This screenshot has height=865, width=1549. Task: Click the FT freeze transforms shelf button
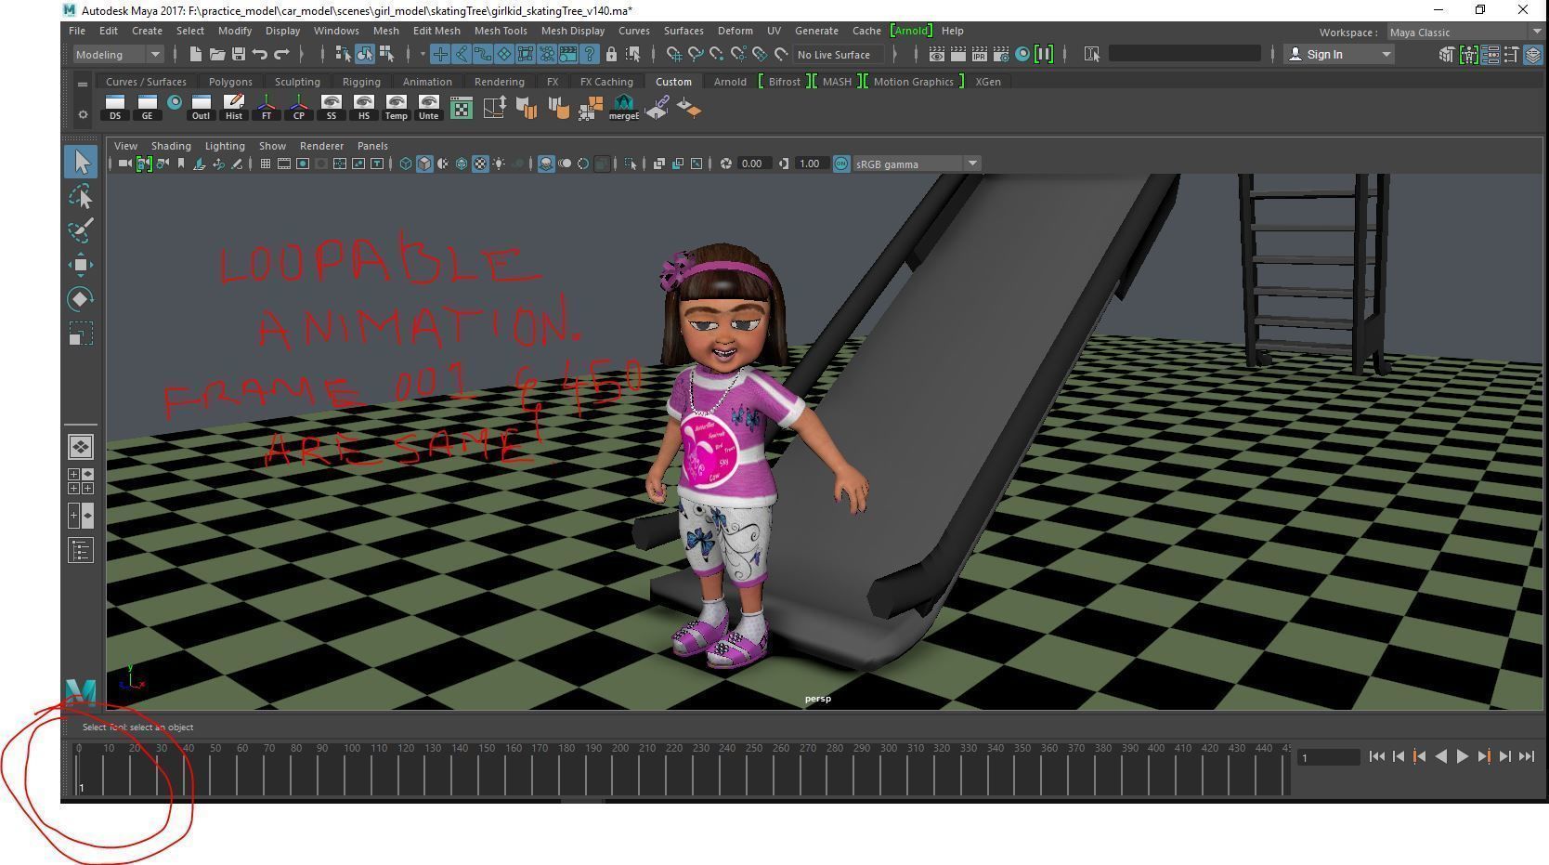point(267,108)
